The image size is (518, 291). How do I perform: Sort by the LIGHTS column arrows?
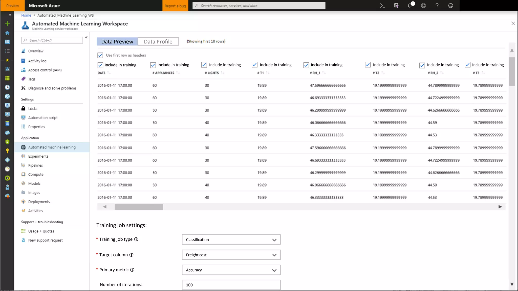click(x=223, y=73)
